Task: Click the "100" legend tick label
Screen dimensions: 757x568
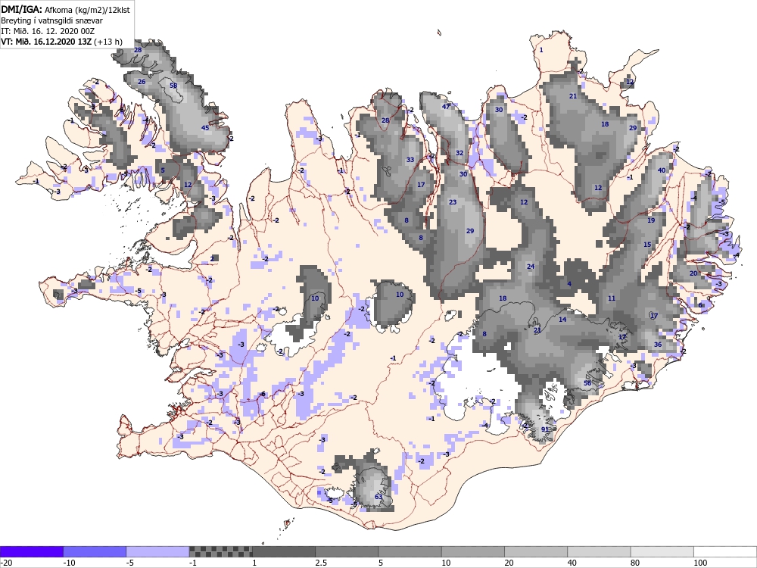Action: [x=700, y=563]
